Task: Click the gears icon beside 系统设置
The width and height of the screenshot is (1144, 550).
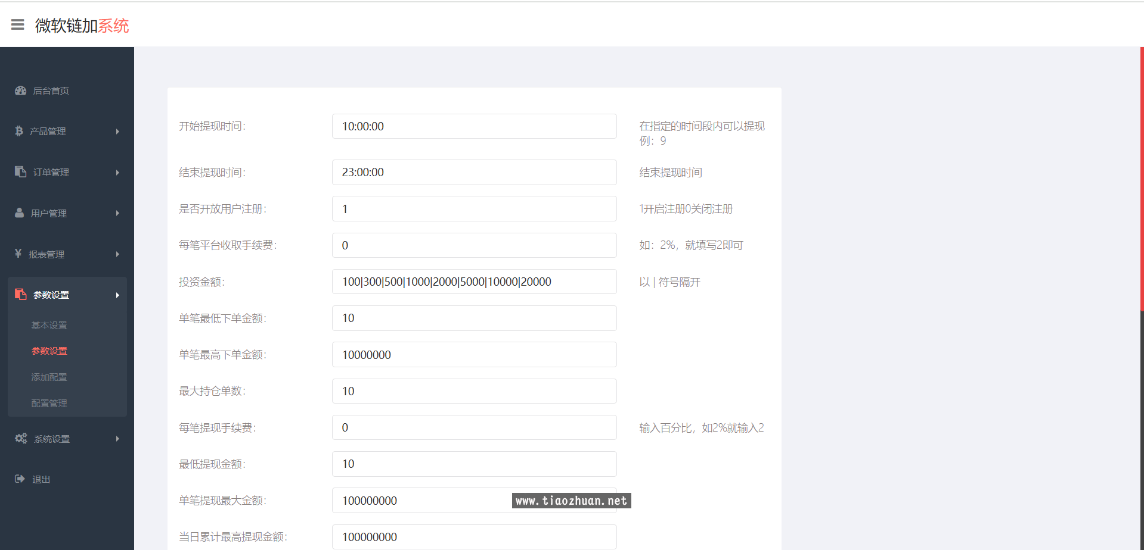Action: pyautogui.click(x=21, y=438)
